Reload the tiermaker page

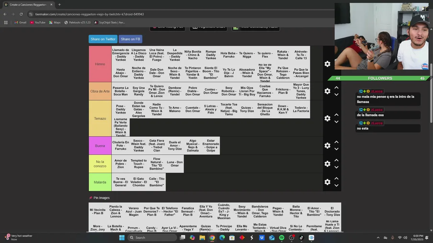coord(21,14)
